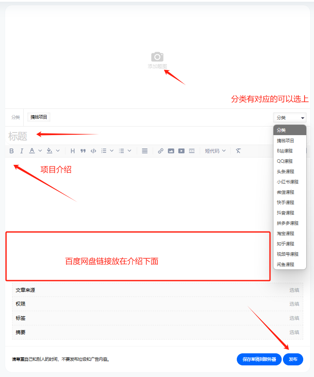Select 抖音课程 in the category list
Viewport: 314px width, 377px height.
[x=286, y=213]
